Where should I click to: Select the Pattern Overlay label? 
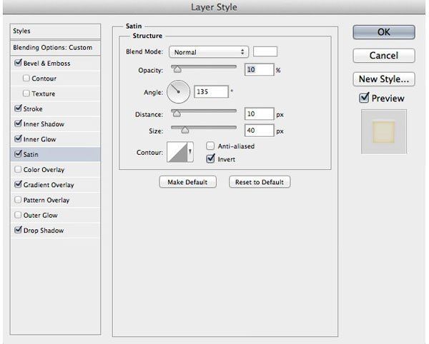(x=46, y=200)
